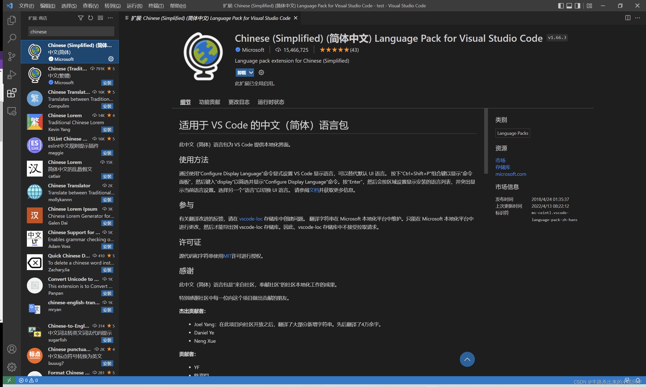Install the Chinese (Traditional) extension

point(107,83)
